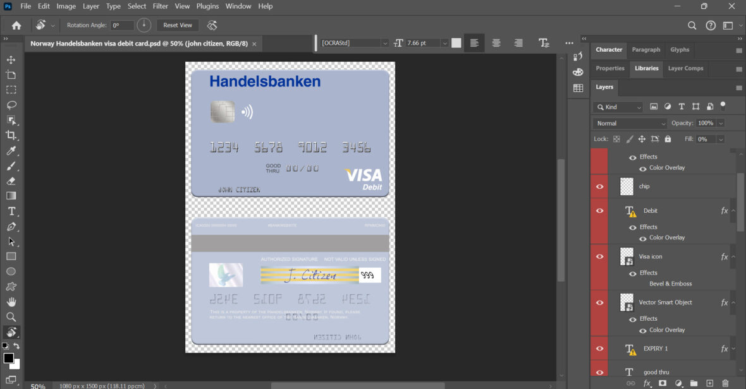Toggle visibility of the Debit layer
746x389 pixels.
599,210
